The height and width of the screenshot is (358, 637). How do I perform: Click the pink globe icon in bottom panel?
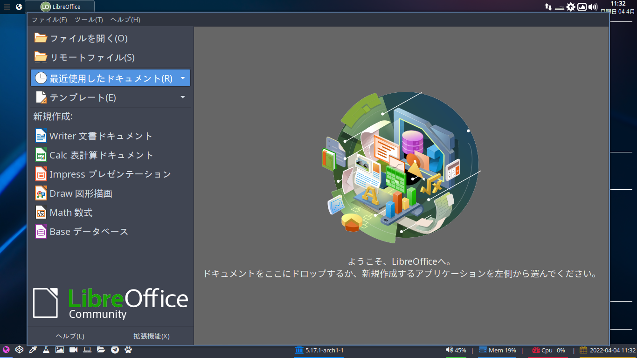tap(6, 350)
